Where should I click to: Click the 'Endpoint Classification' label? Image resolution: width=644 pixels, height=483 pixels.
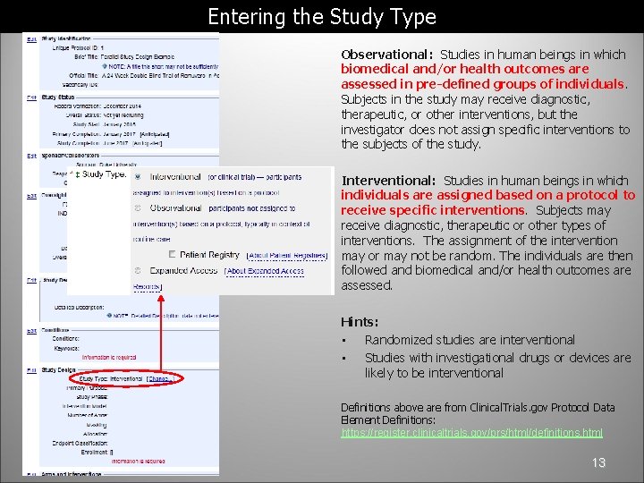[x=80, y=443]
